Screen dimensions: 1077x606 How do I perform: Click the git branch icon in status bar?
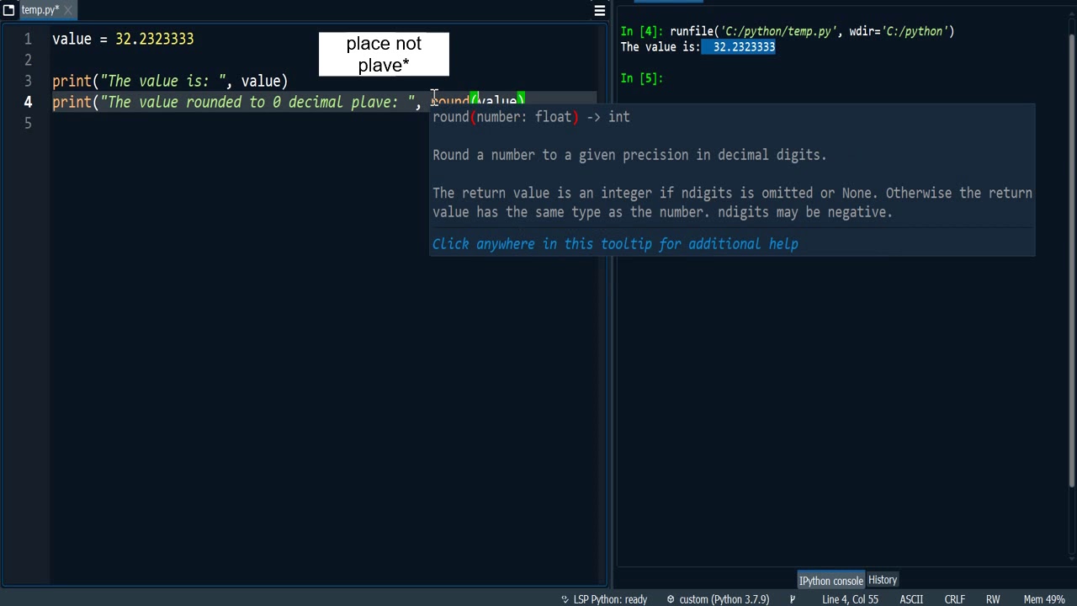[x=792, y=599]
